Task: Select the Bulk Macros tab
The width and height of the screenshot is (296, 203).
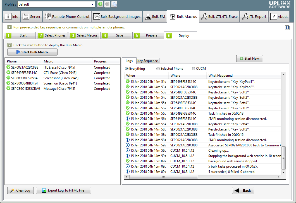Action: [x=183, y=16]
